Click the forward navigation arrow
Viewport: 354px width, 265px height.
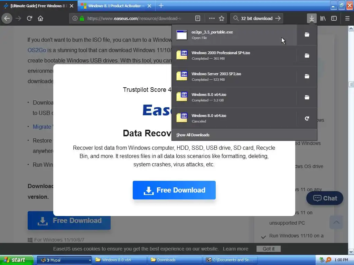pos(18,18)
